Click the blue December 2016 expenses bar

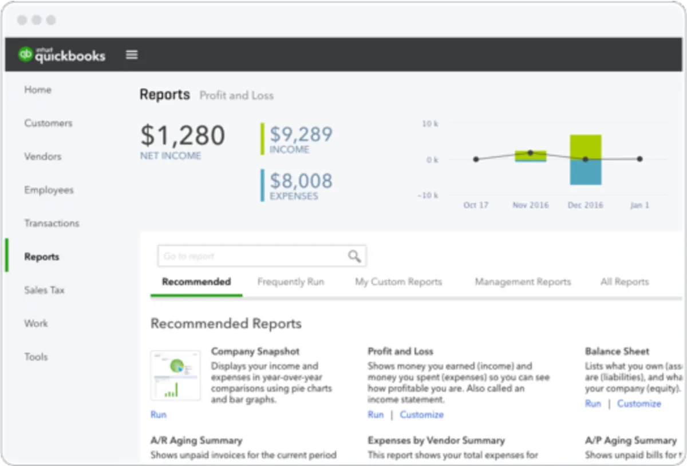[x=585, y=172]
